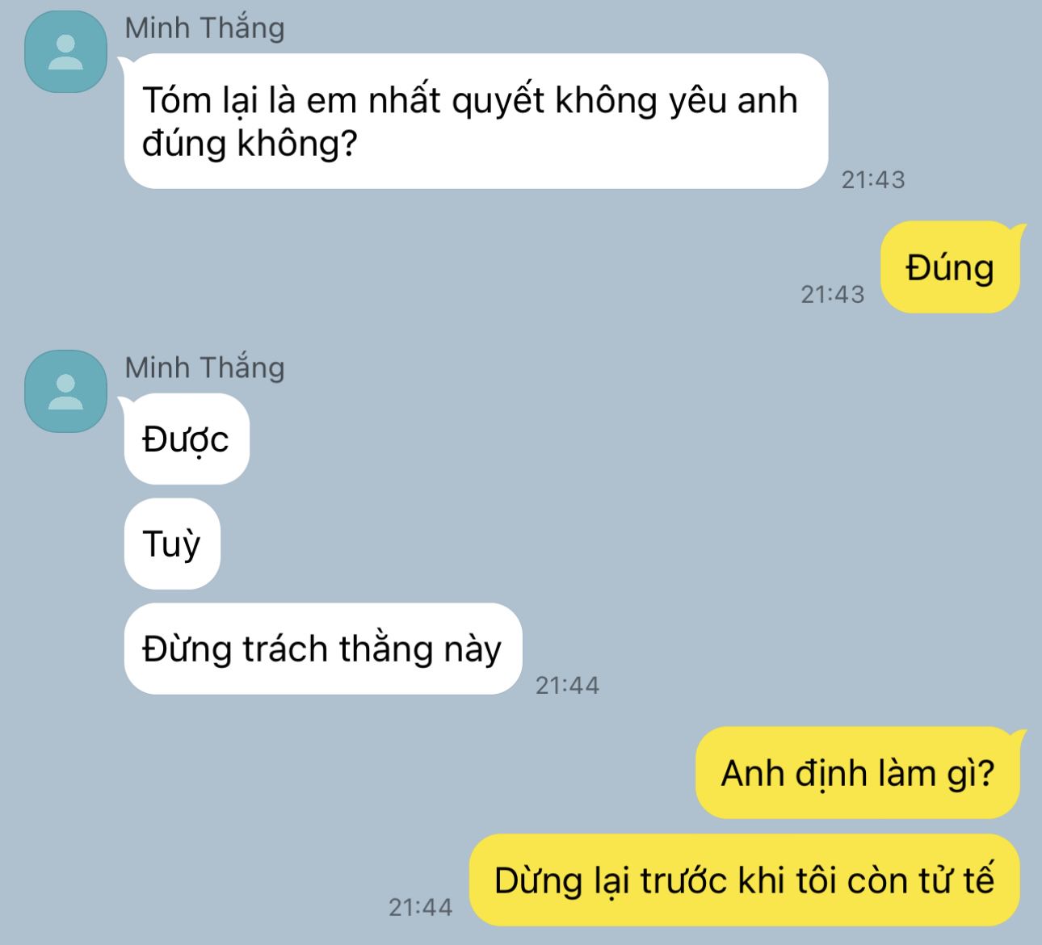
Task: Select the white 'Được' message bubble
Action: [x=187, y=439]
